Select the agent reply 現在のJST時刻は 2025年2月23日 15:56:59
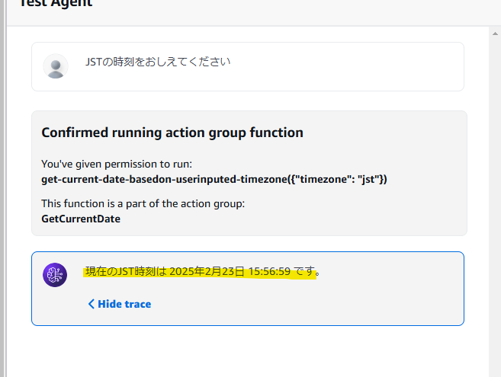 pos(203,271)
